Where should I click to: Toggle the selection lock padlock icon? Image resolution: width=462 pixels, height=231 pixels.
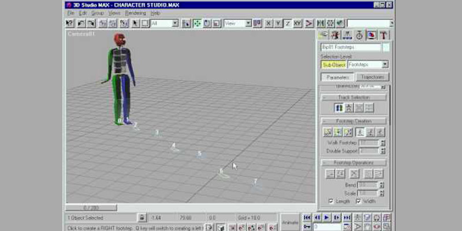pos(141,218)
